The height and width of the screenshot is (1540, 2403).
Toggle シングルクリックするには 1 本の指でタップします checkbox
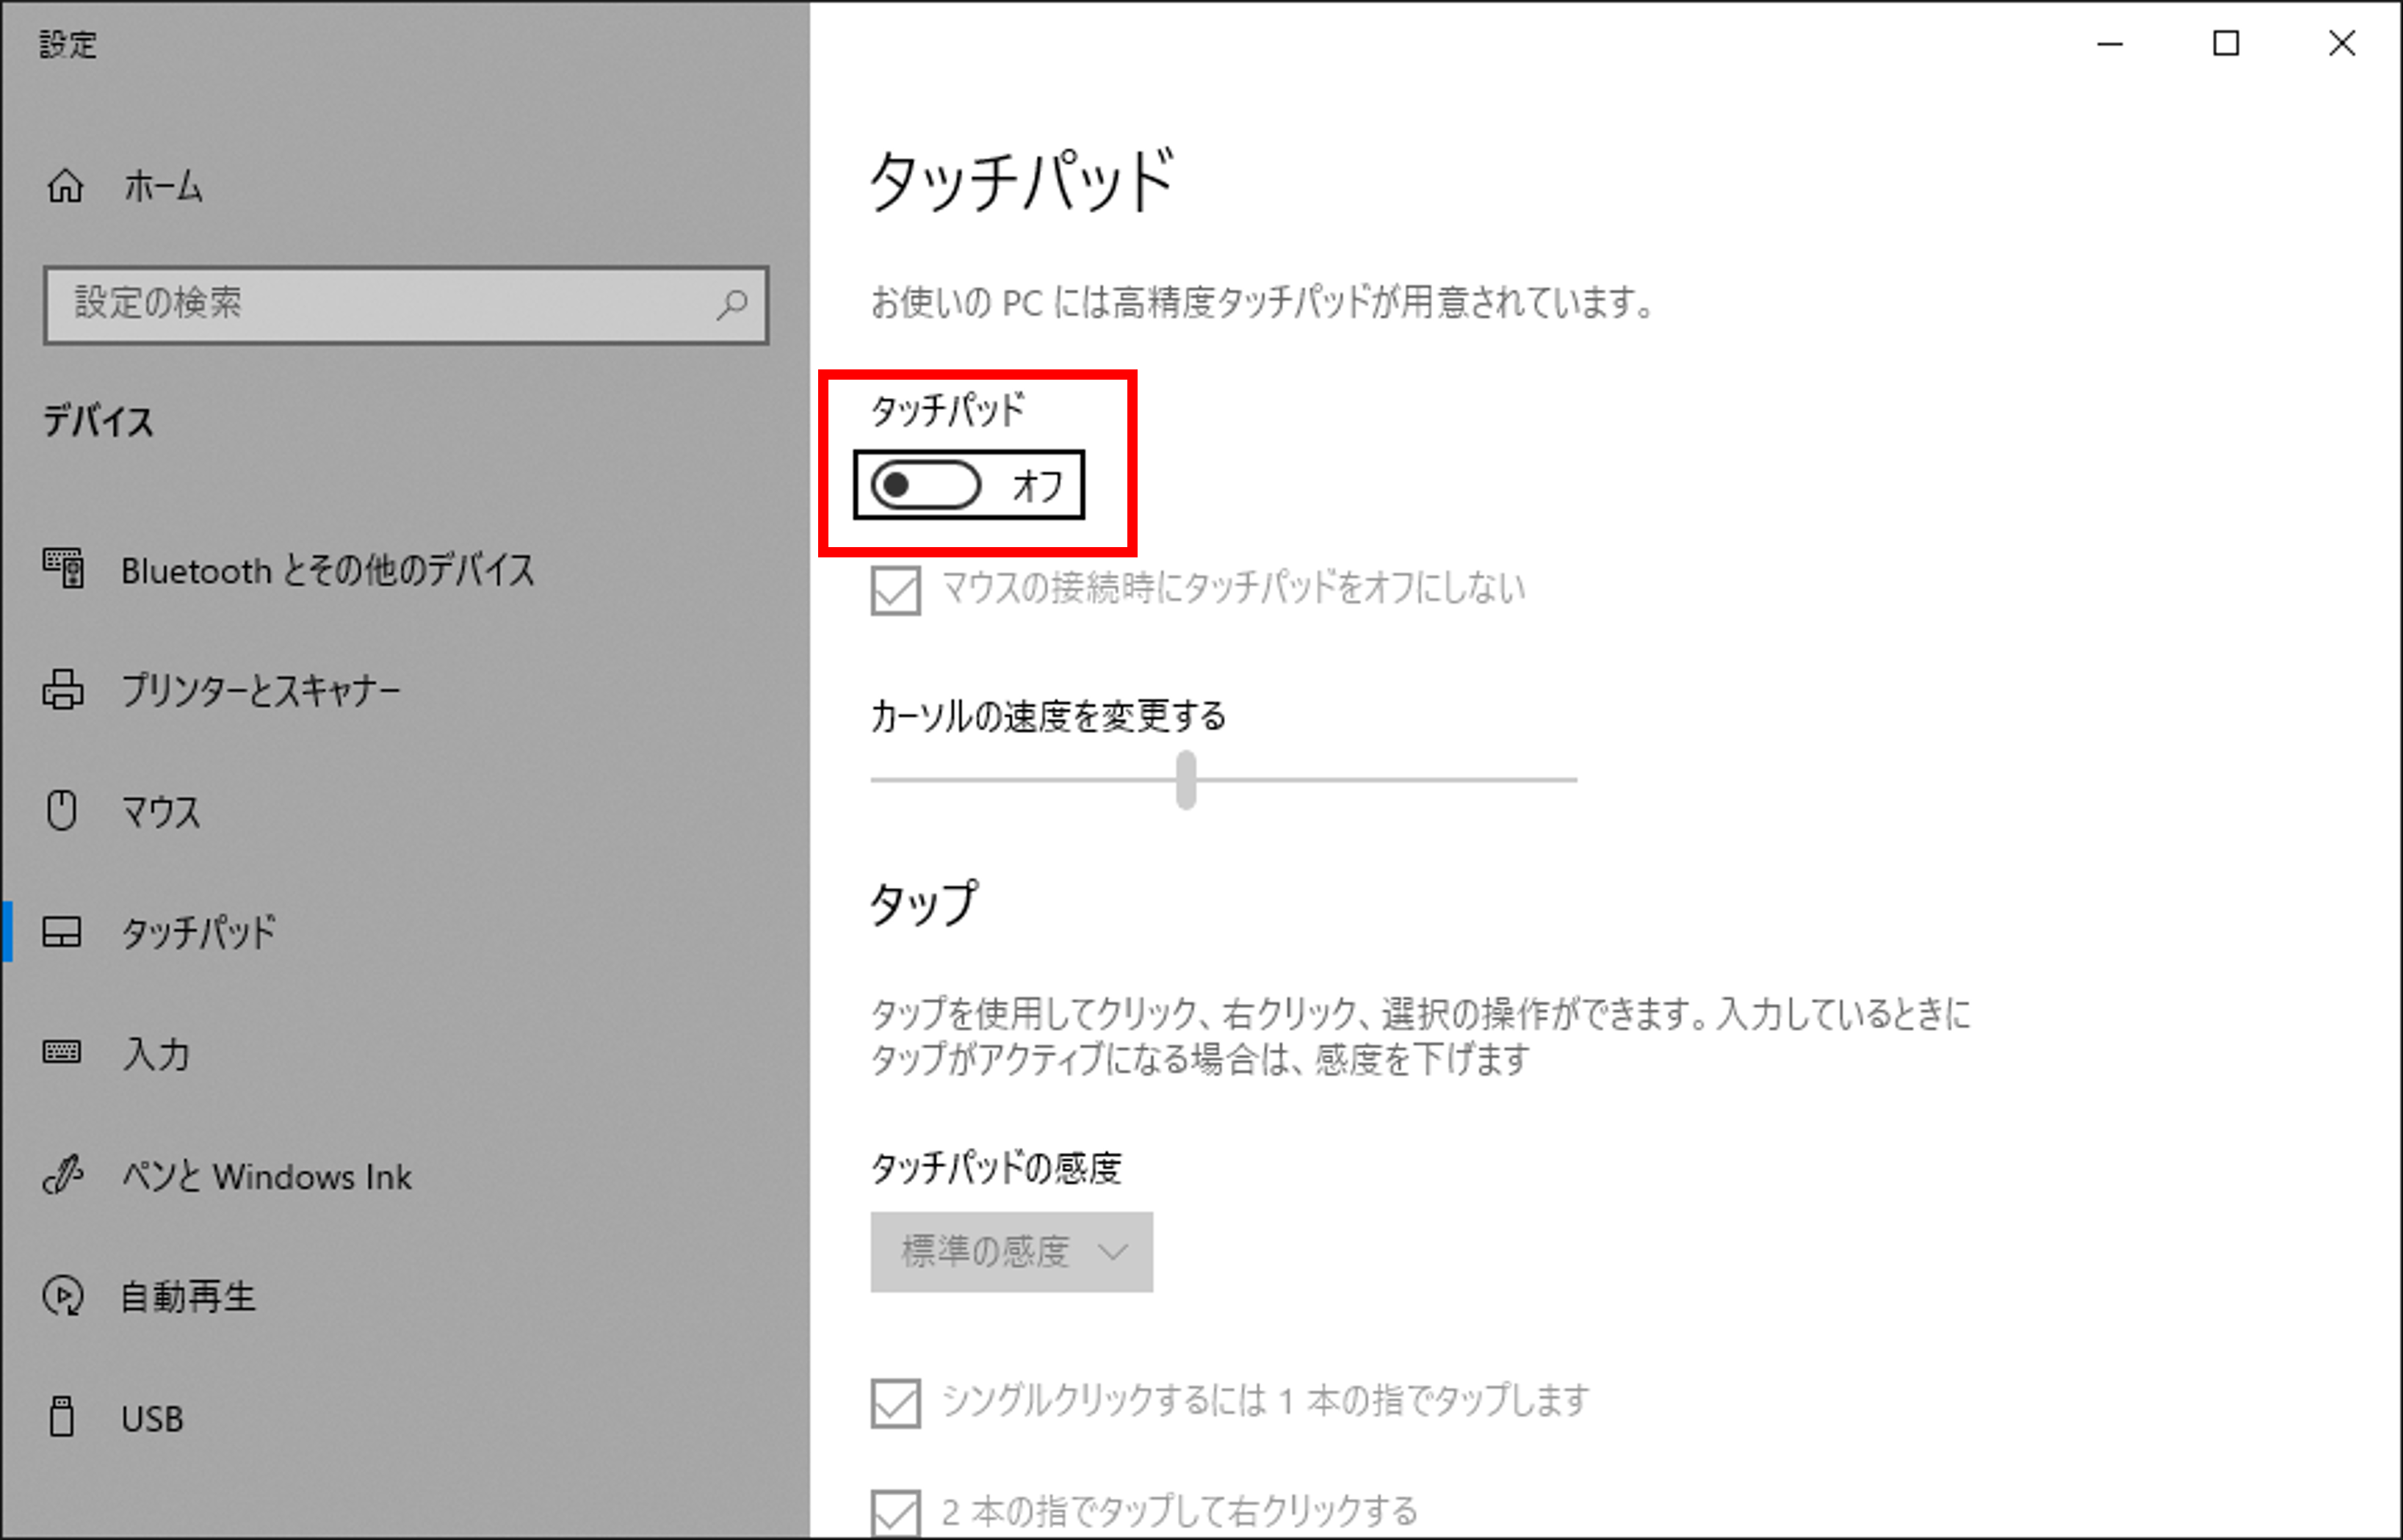point(895,1403)
